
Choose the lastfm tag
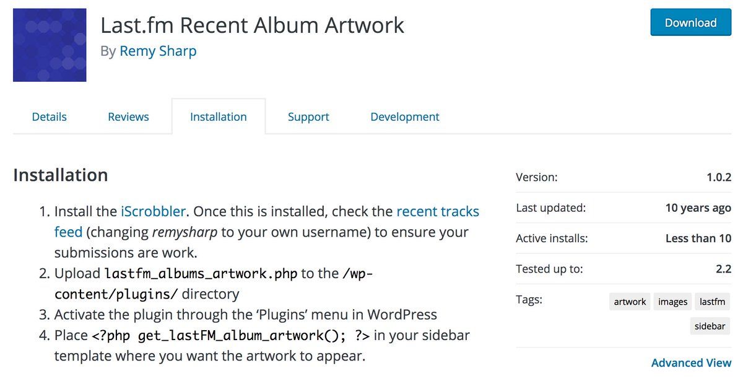[713, 302]
